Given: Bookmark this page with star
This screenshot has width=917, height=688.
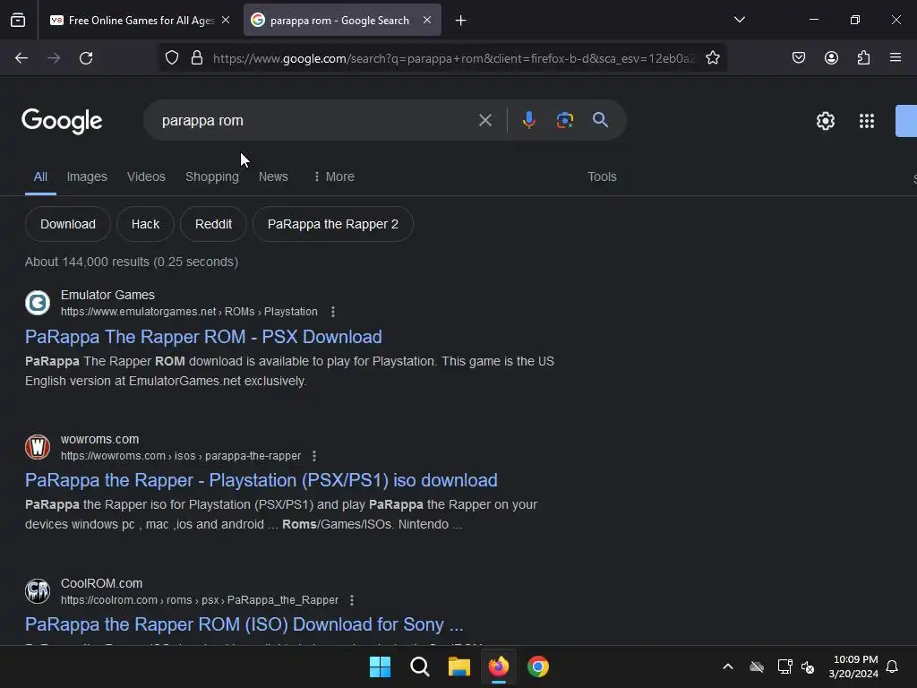Looking at the screenshot, I should point(712,58).
